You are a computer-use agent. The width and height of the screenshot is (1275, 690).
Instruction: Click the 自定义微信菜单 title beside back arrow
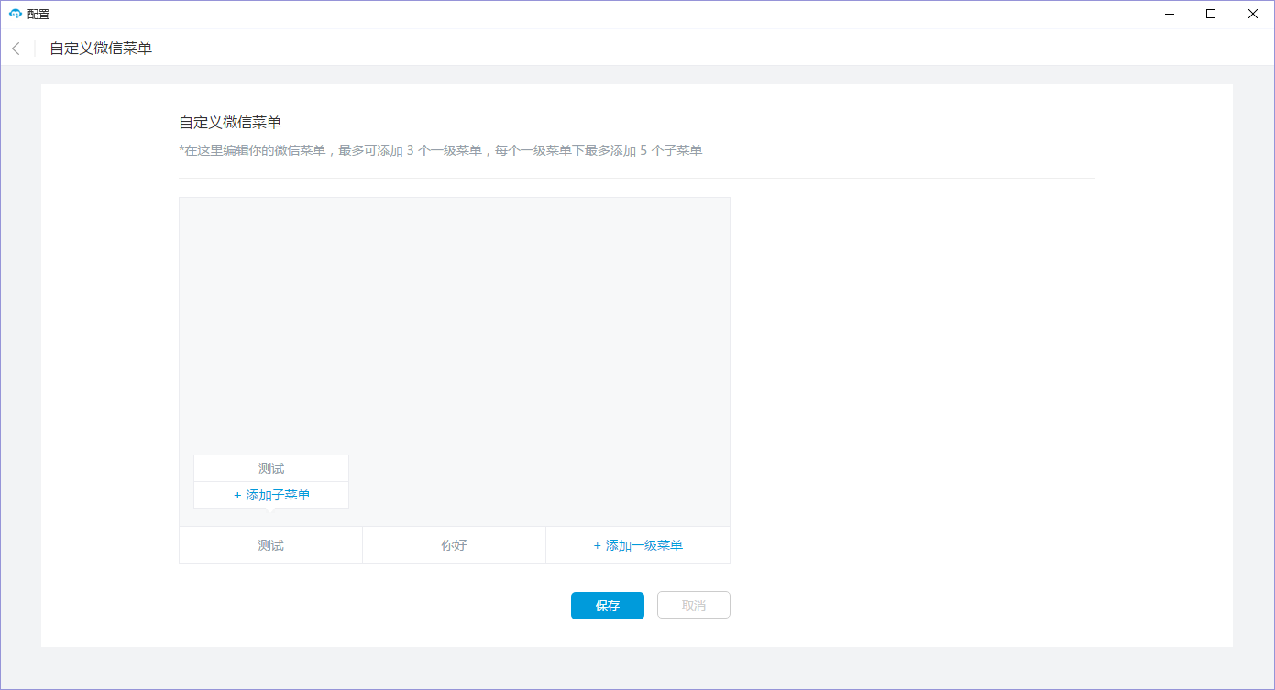click(101, 49)
